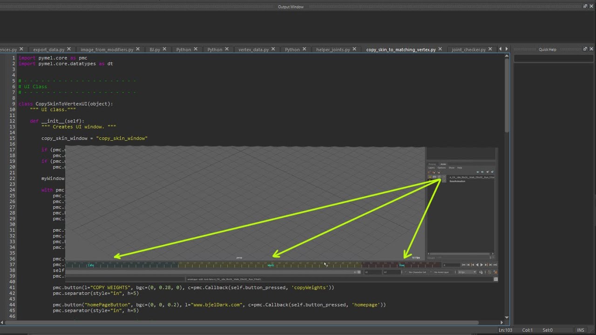The height and width of the screenshot is (335, 596).
Task: Select the Idle marker on Maya timeline
Action: point(91,265)
